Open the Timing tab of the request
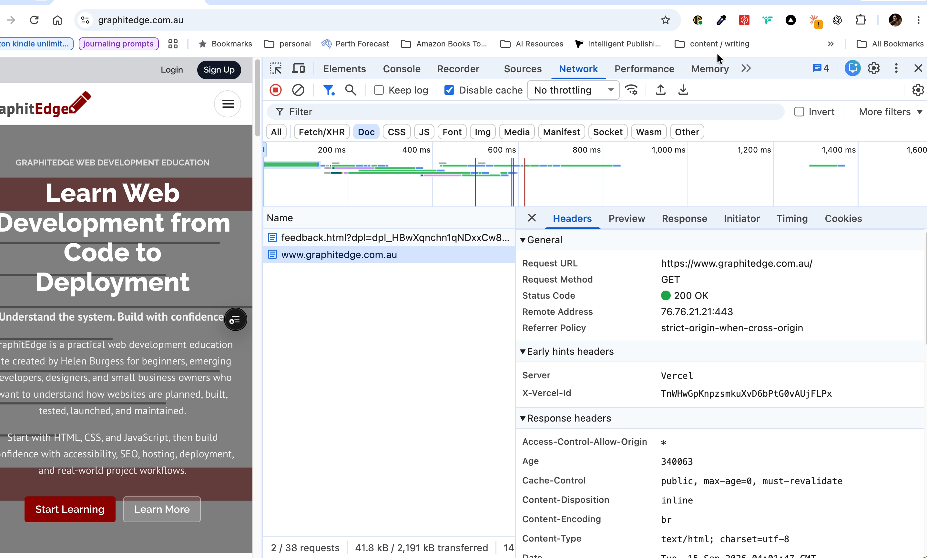 point(792,218)
